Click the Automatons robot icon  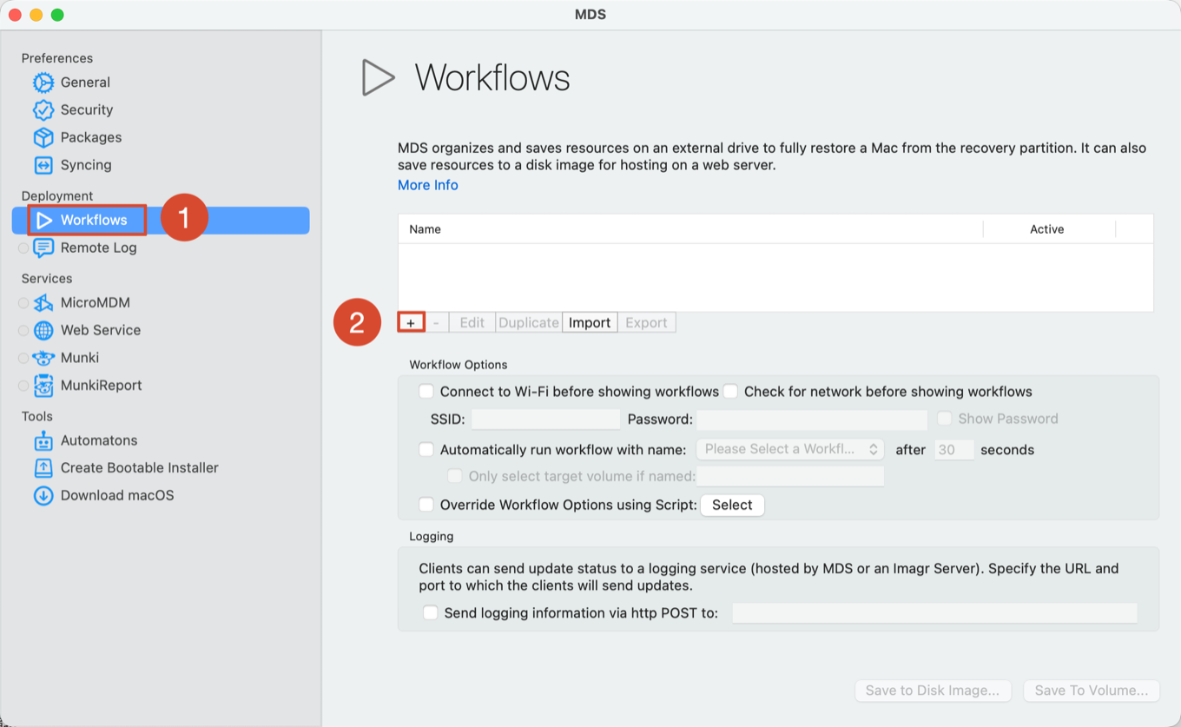pyautogui.click(x=43, y=440)
